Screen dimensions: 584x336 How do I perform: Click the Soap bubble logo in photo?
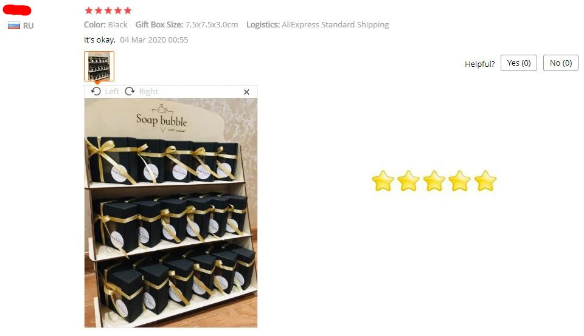click(162, 118)
